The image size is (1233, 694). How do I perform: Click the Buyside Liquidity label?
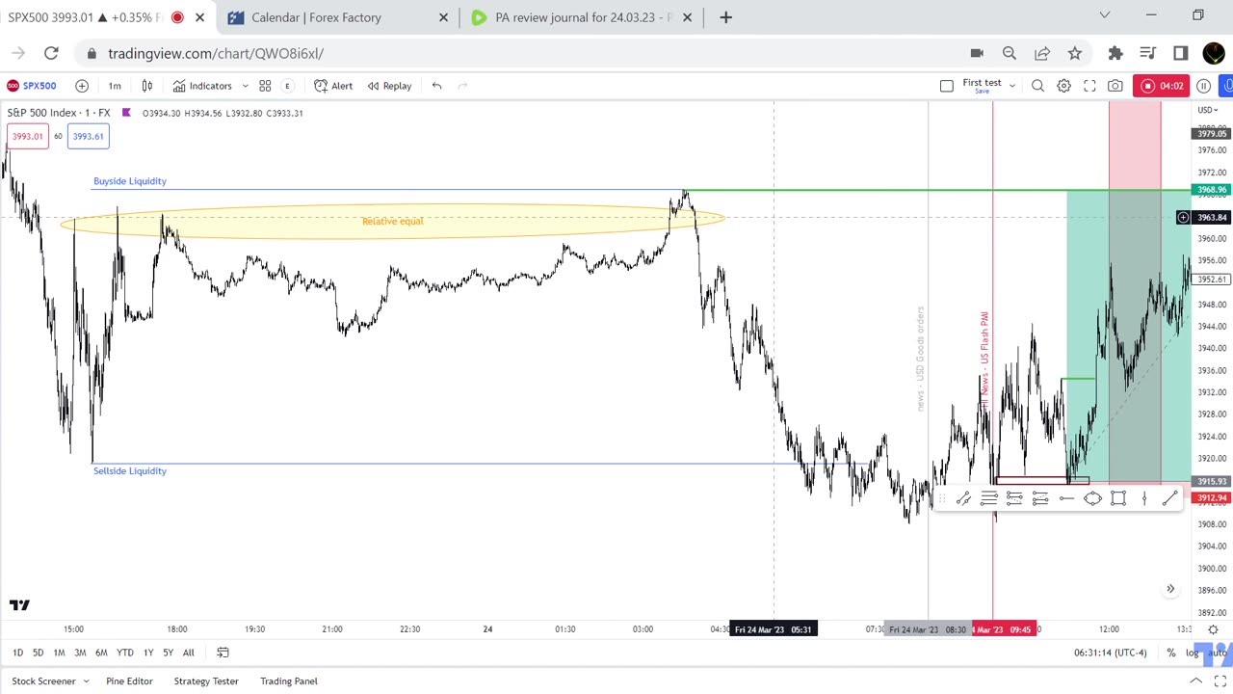(x=130, y=181)
